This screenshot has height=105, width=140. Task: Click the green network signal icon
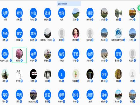(x=139, y=8)
